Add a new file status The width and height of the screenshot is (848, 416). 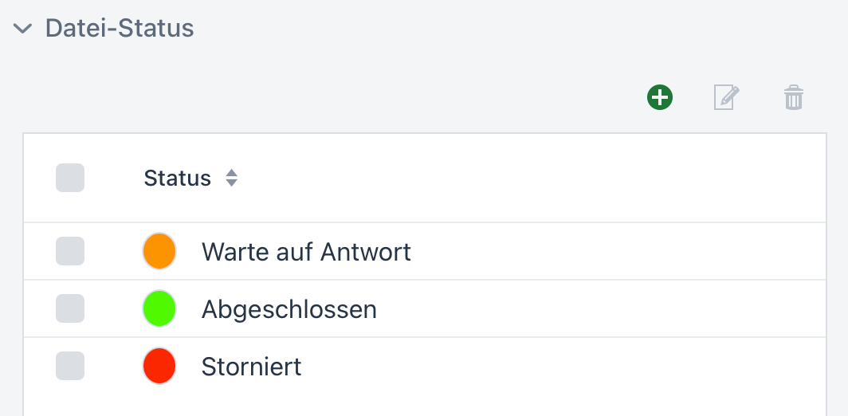click(x=660, y=98)
